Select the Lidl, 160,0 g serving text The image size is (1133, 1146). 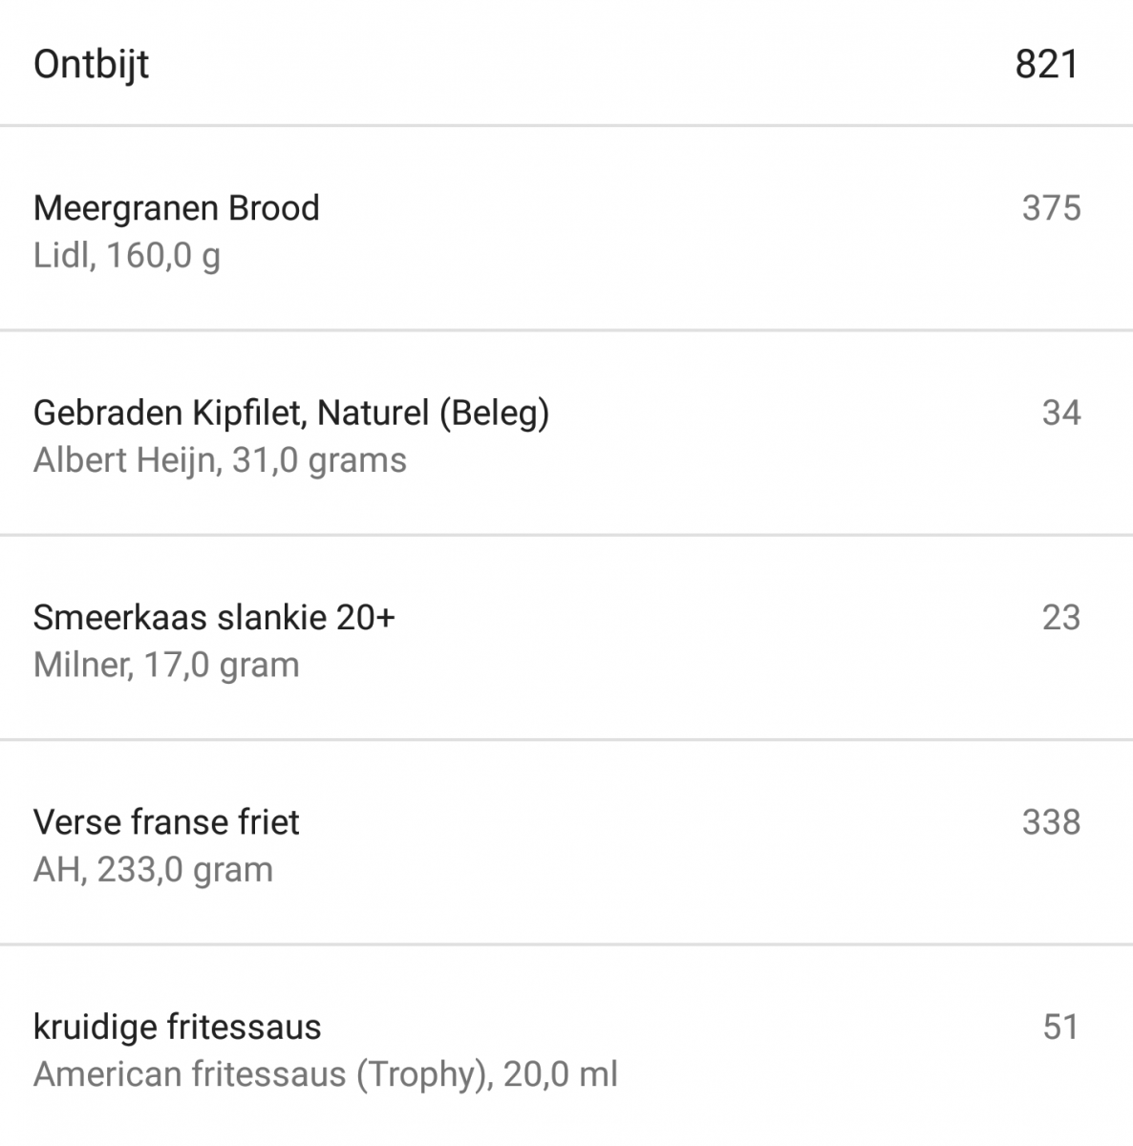click(127, 256)
